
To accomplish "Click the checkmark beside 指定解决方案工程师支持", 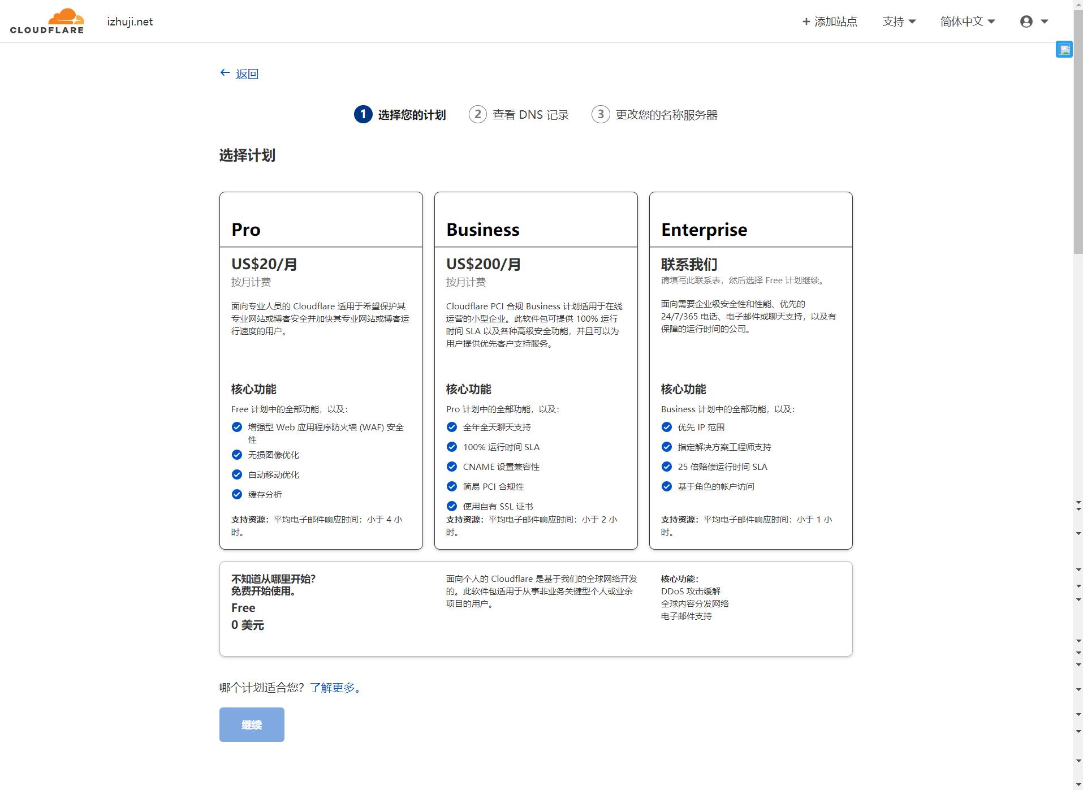I will tap(667, 447).
